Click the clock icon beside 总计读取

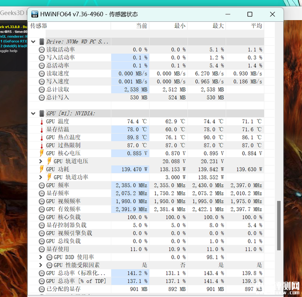pyautogui.click(x=42, y=90)
